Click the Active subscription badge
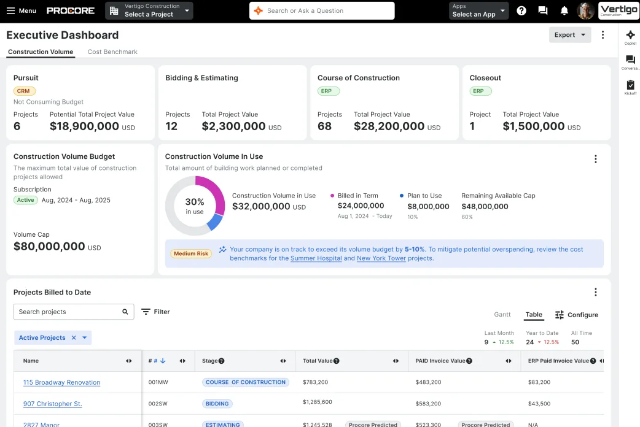640x427 pixels. pos(26,200)
